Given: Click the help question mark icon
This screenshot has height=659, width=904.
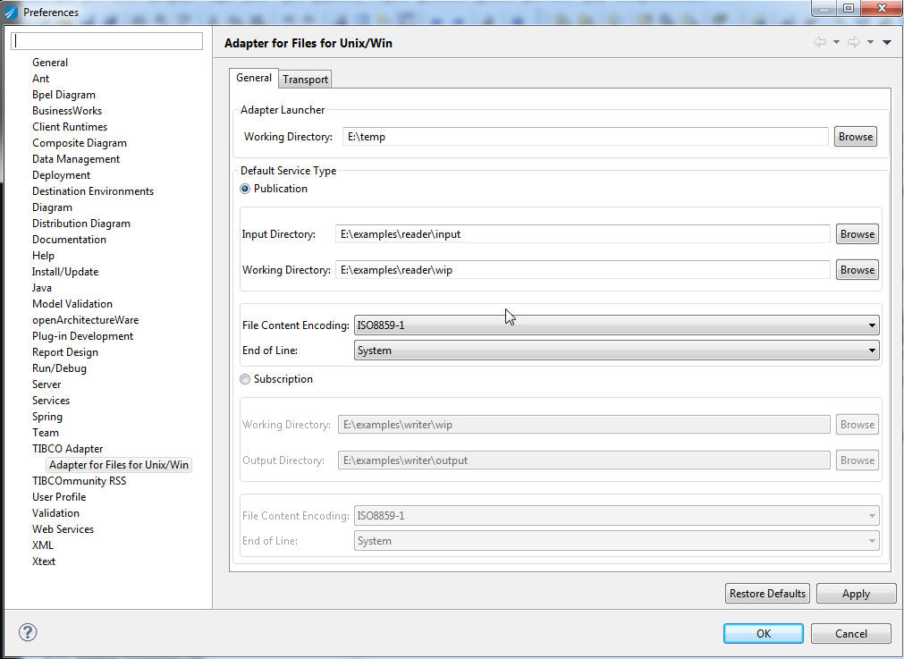Looking at the screenshot, I should click(28, 633).
